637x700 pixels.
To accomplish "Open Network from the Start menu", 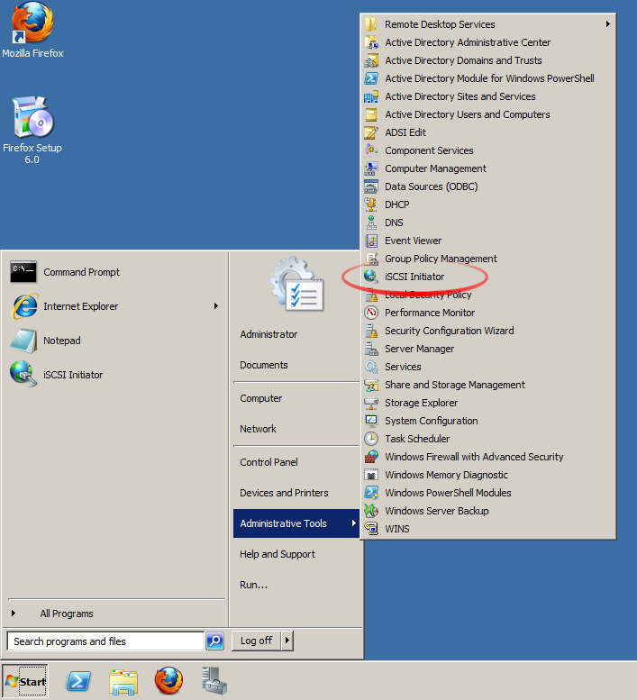I will pos(258,429).
